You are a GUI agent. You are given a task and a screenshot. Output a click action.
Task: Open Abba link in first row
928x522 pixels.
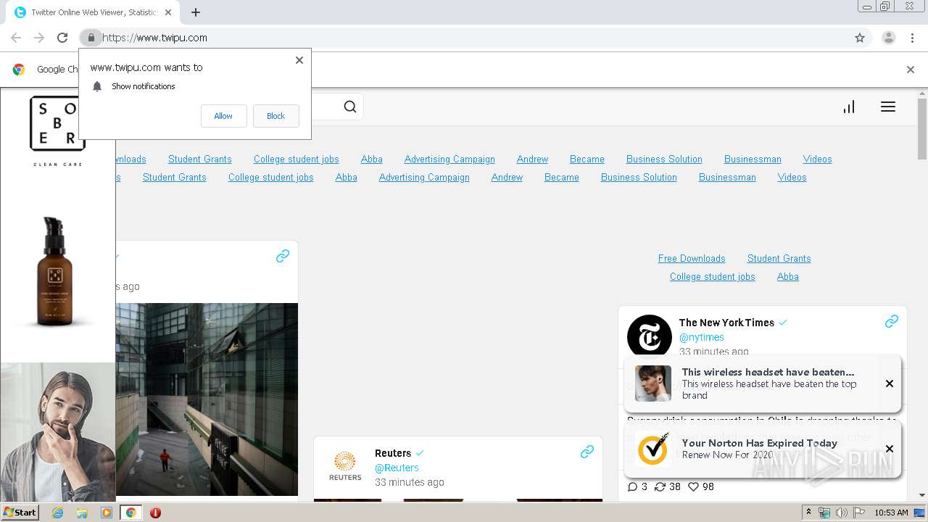[372, 159]
